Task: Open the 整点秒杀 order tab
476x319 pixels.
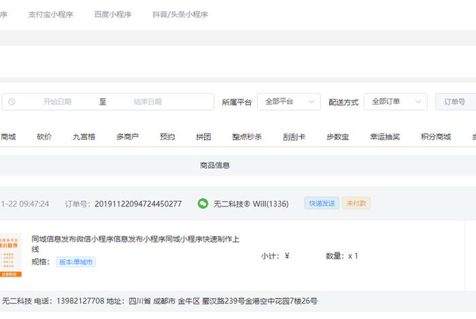Action: 247,137
